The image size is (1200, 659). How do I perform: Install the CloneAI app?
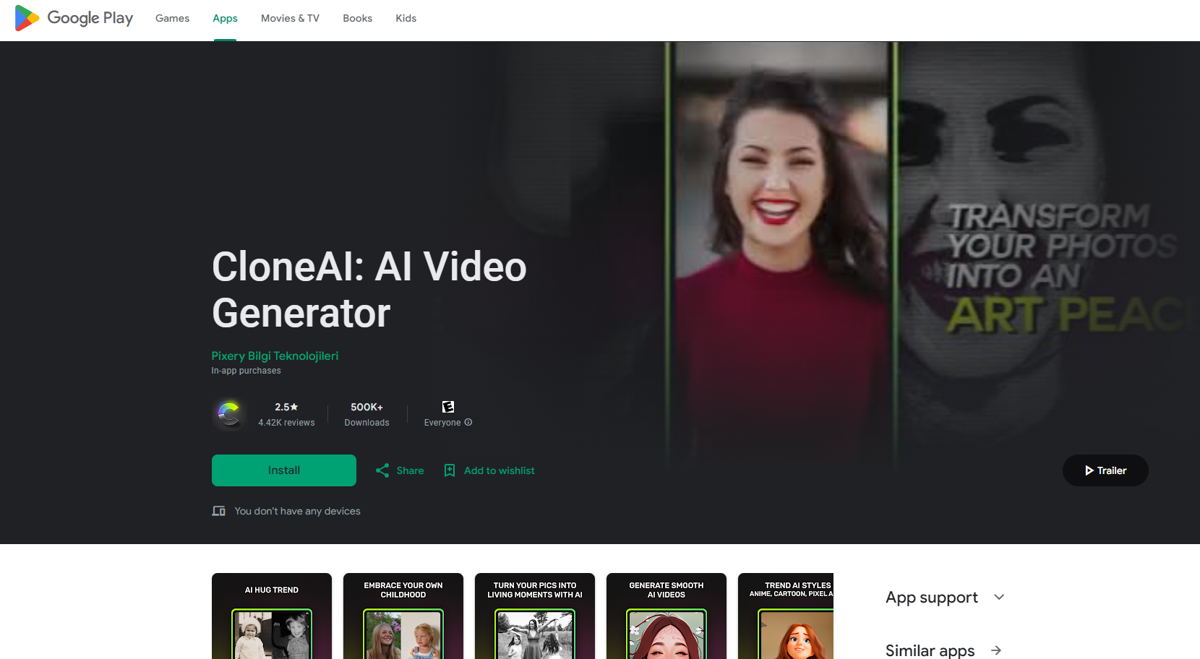tap(284, 470)
